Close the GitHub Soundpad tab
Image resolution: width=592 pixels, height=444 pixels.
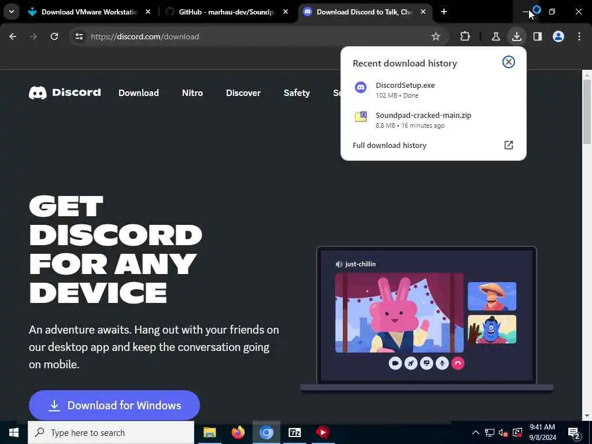[286, 12]
